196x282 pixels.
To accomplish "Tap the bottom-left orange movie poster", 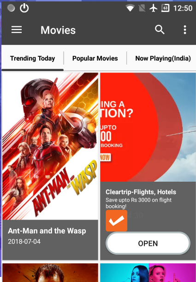I will (x=50, y=273).
